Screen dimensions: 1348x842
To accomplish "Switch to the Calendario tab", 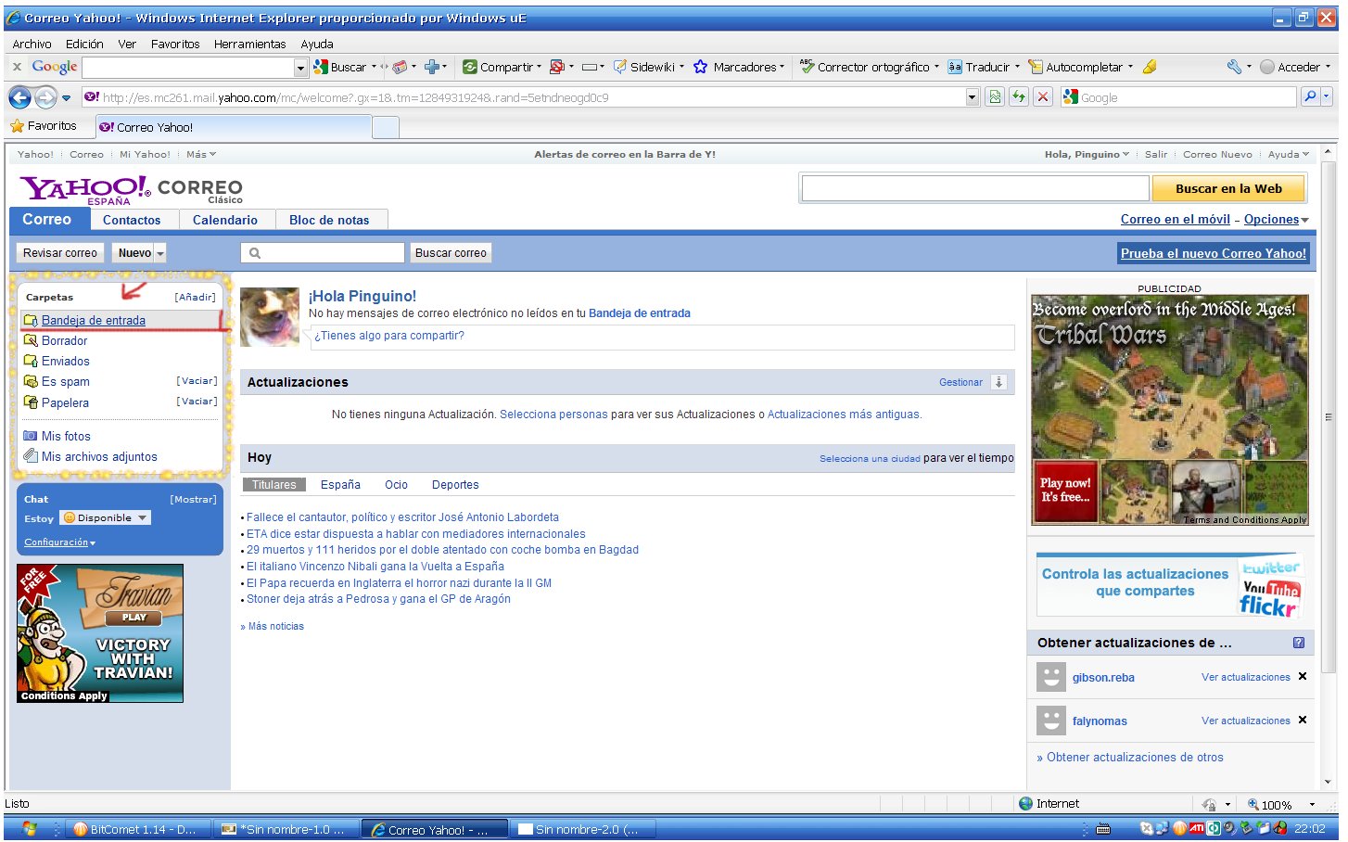I will pos(225,220).
